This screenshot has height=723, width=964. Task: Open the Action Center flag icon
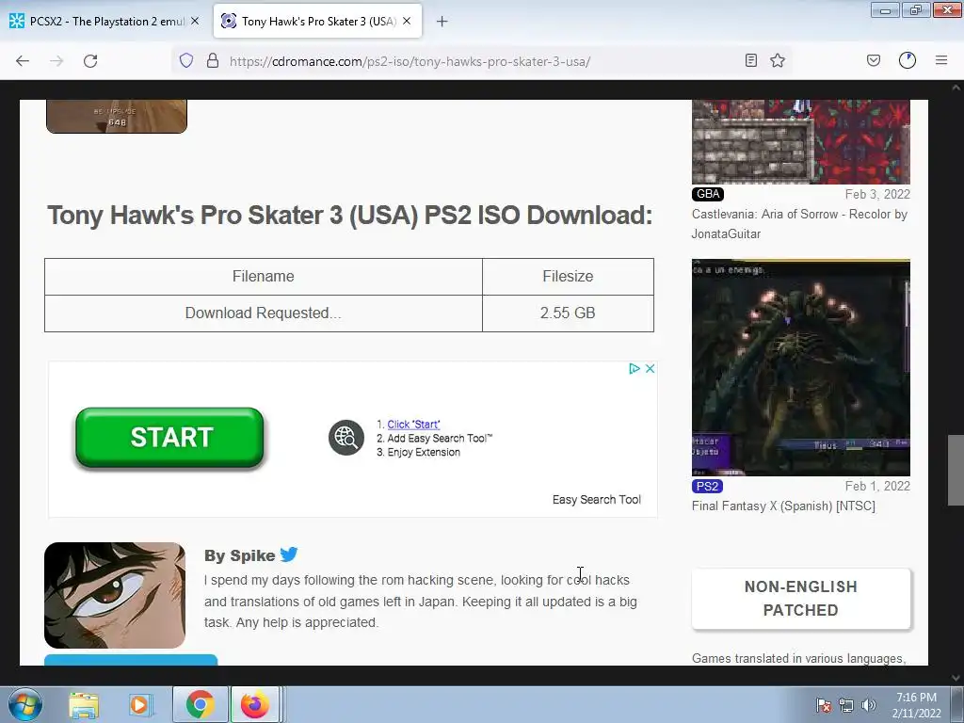pyautogui.click(x=824, y=705)
